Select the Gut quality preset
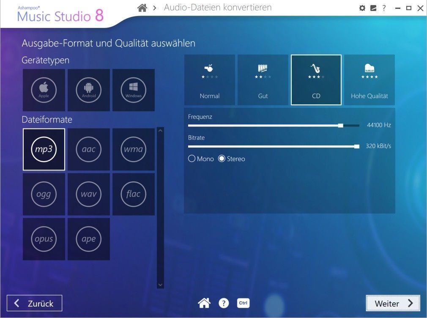The height and width of the screenshot is (318, 427). pyautogui.click(x=263, y=80)
